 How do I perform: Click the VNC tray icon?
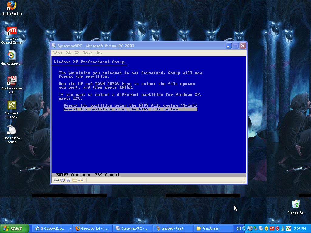289,228
